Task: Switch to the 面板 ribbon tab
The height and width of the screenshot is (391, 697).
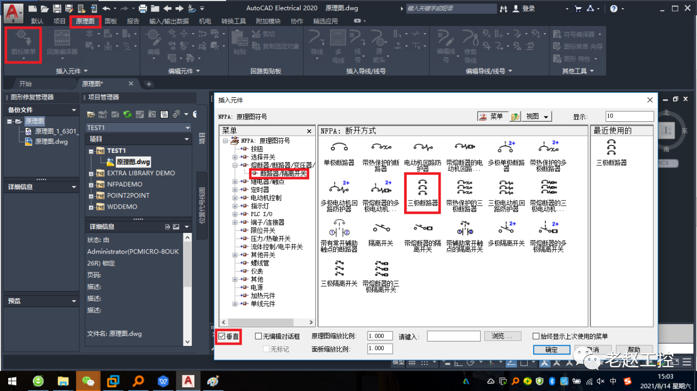Action: [x=111, y=21]
